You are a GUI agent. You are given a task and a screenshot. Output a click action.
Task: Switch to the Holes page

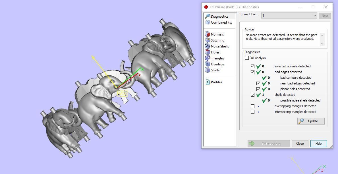215,52
